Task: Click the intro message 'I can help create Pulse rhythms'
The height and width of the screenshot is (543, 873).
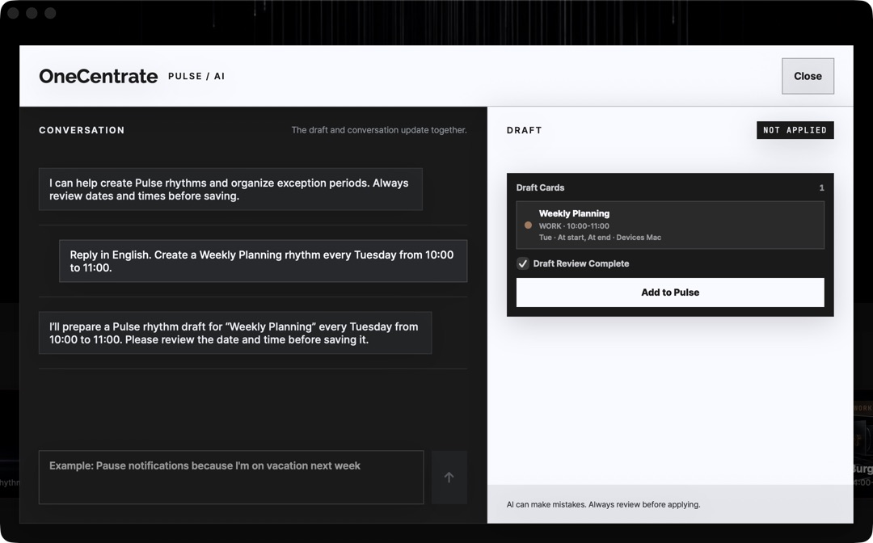Action: pyautogui.click(x=230, y=189)
